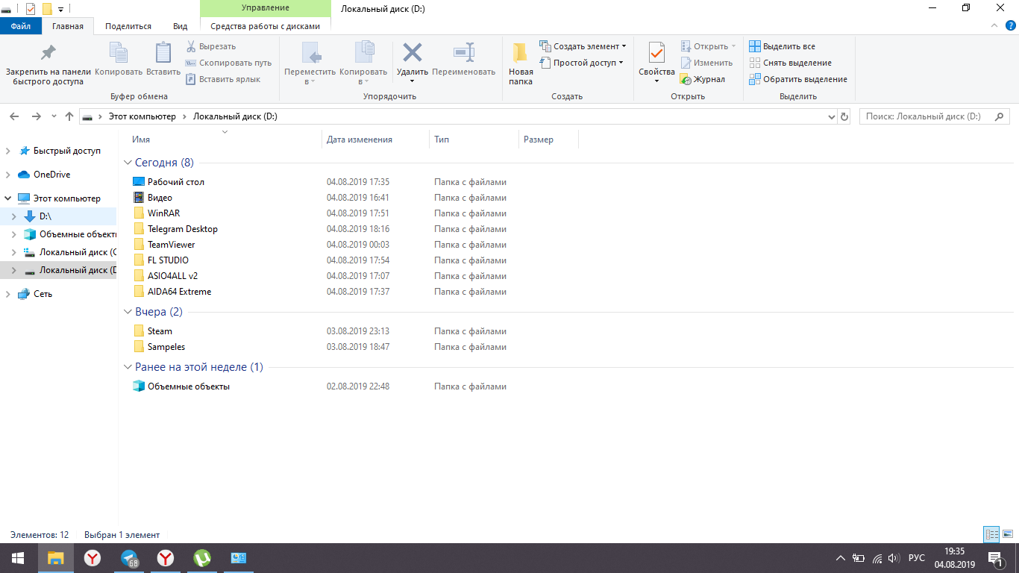Viewport: 1019px width, 573px height.
Task: Click Pin to Quick access icon
Action: pyautogui.click(x=48, y=53)
